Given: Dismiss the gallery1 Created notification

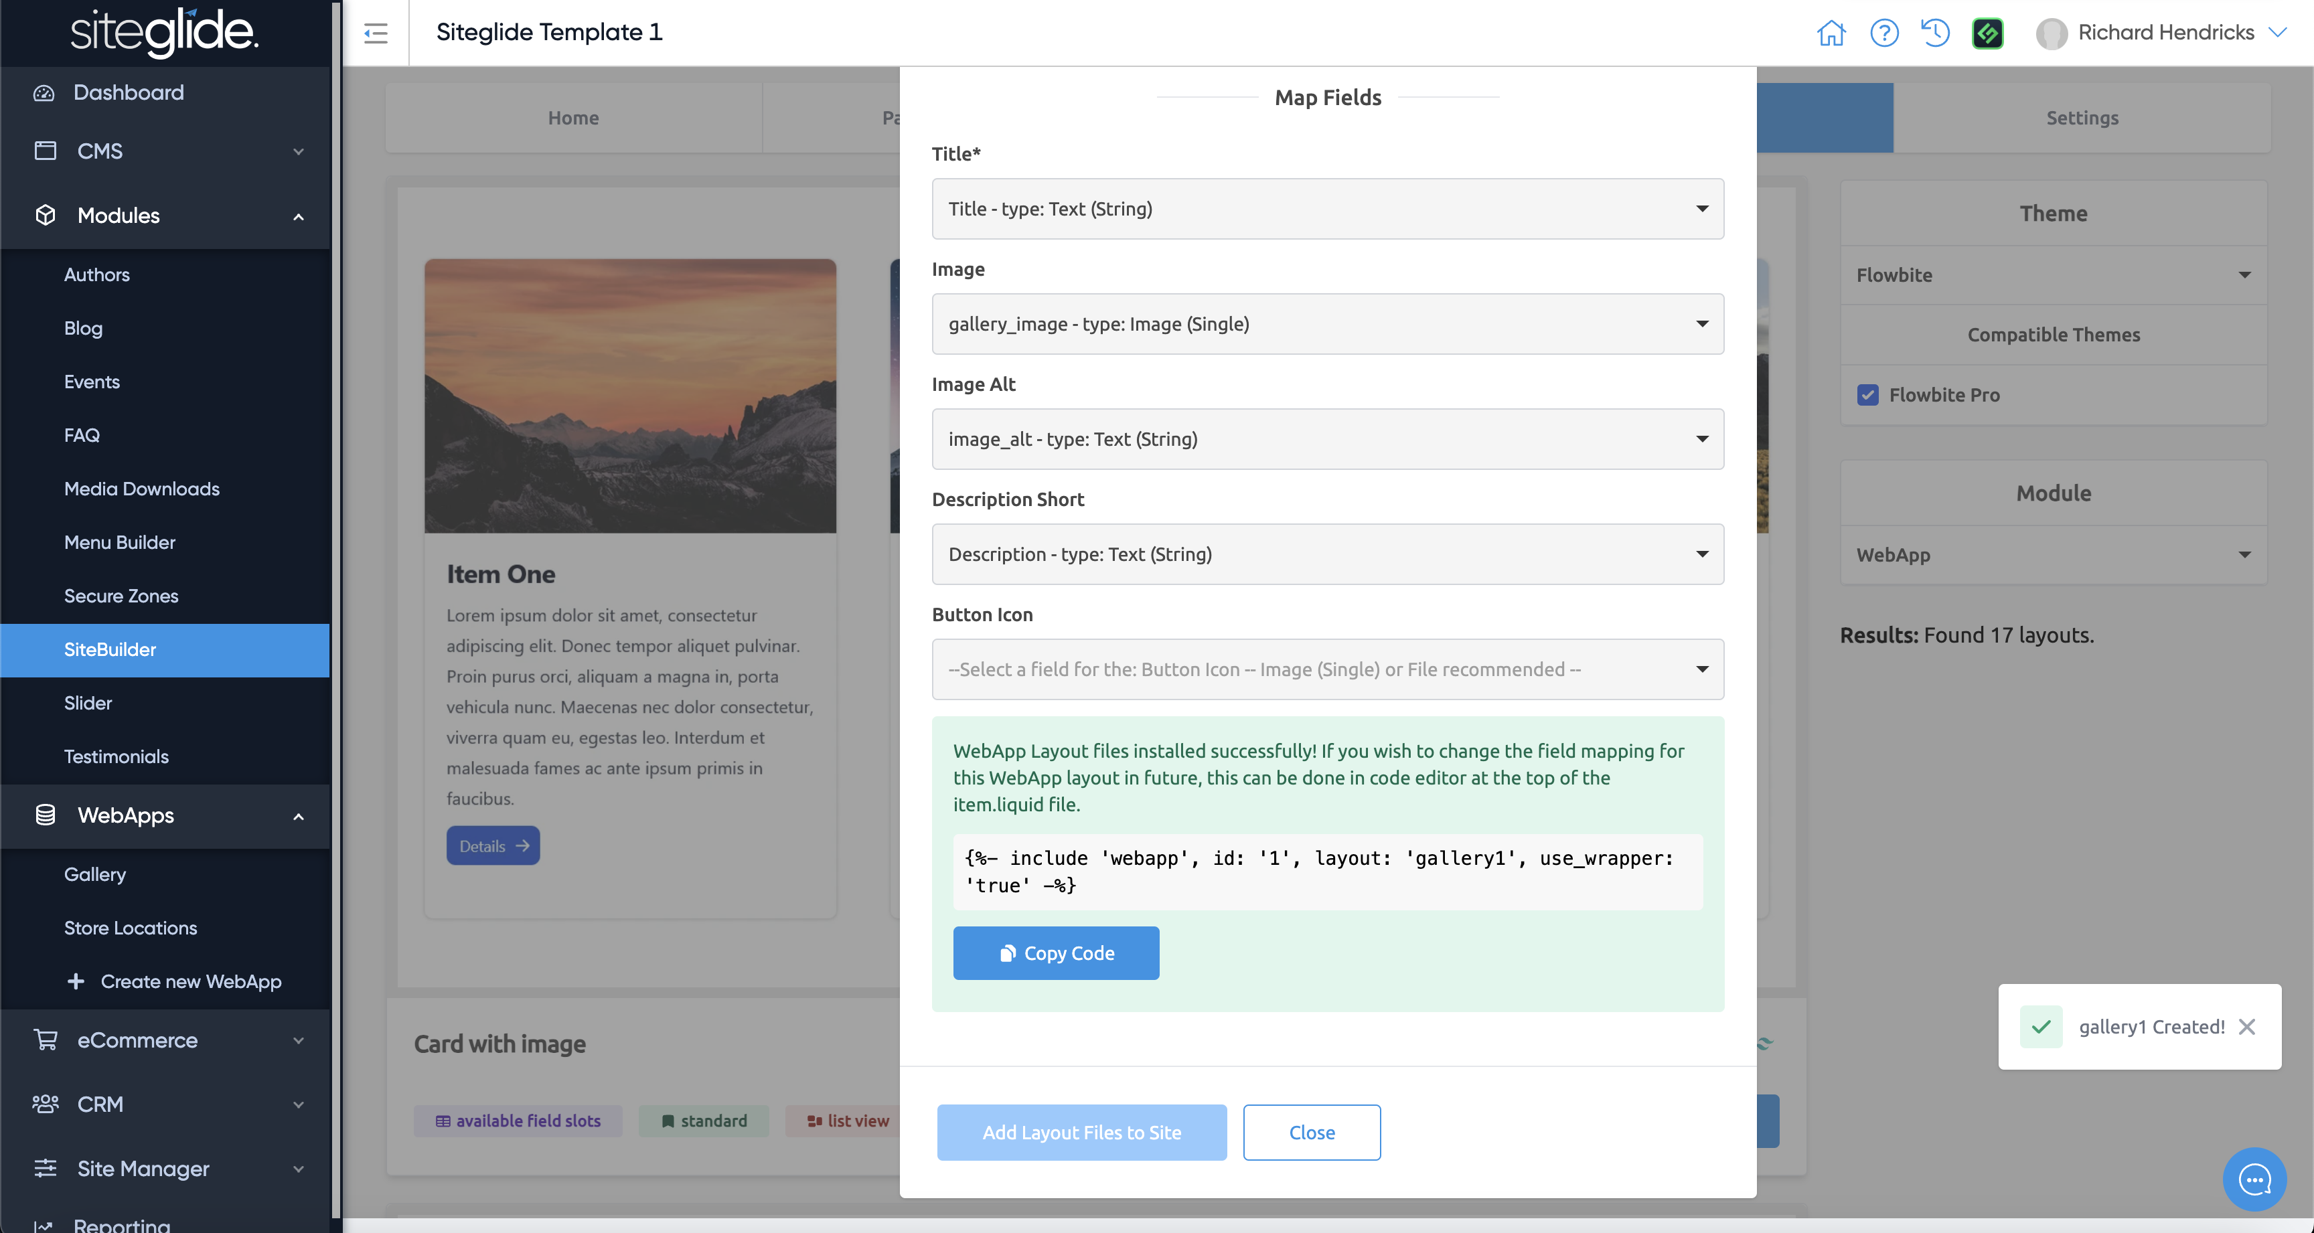Looking at the screenshot, I should click(2246, 1026).
